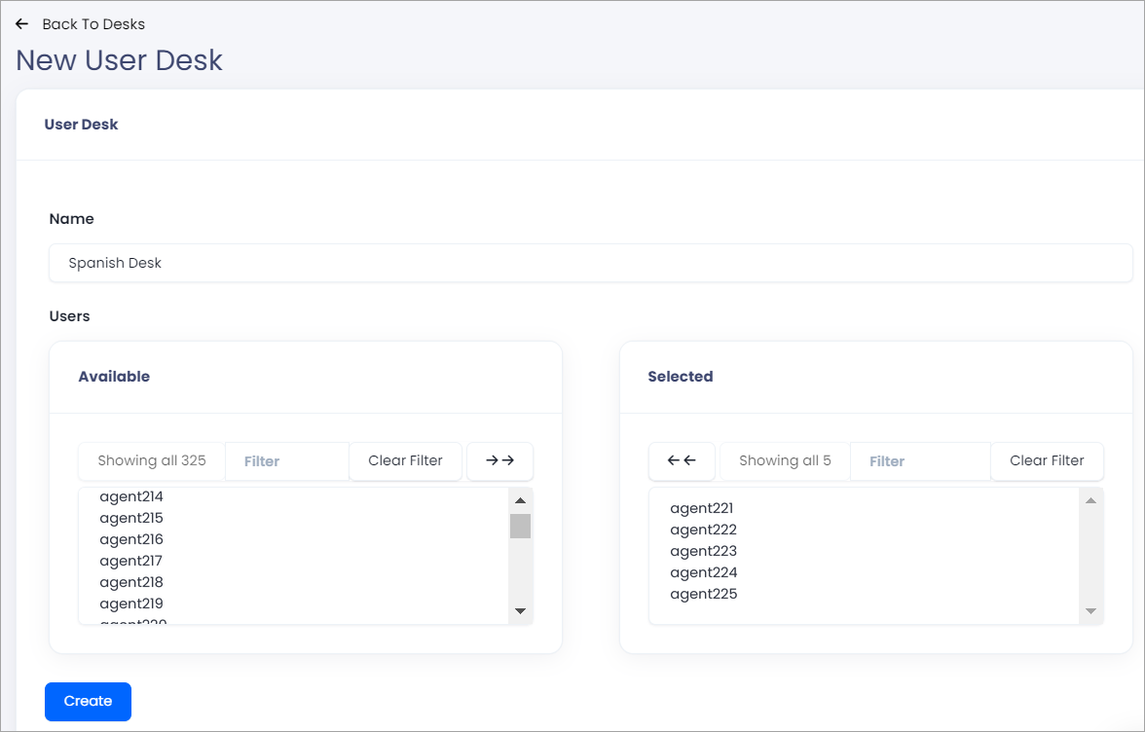Click Selected list scroll down arrow
This screenshot has width=1145, height=732.
point(1090,611)
